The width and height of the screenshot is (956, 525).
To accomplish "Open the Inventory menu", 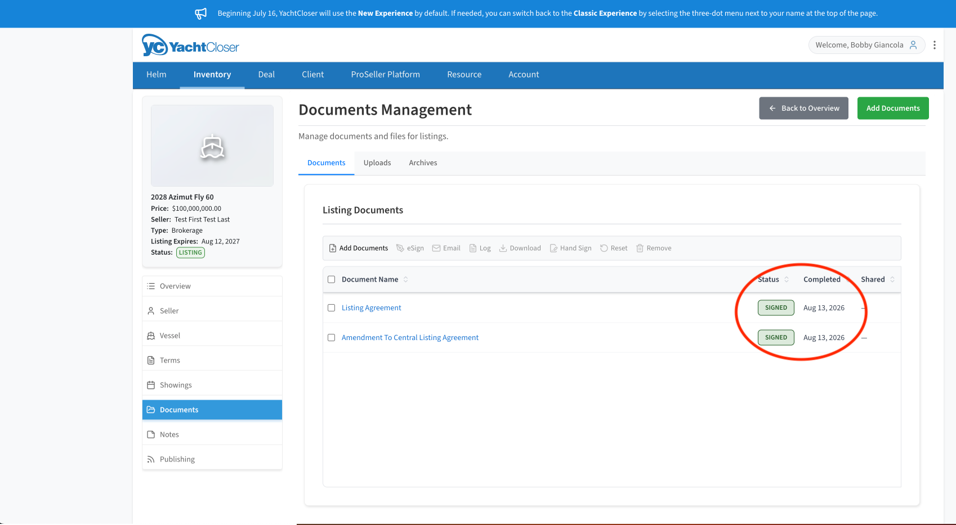I will 212,75.
